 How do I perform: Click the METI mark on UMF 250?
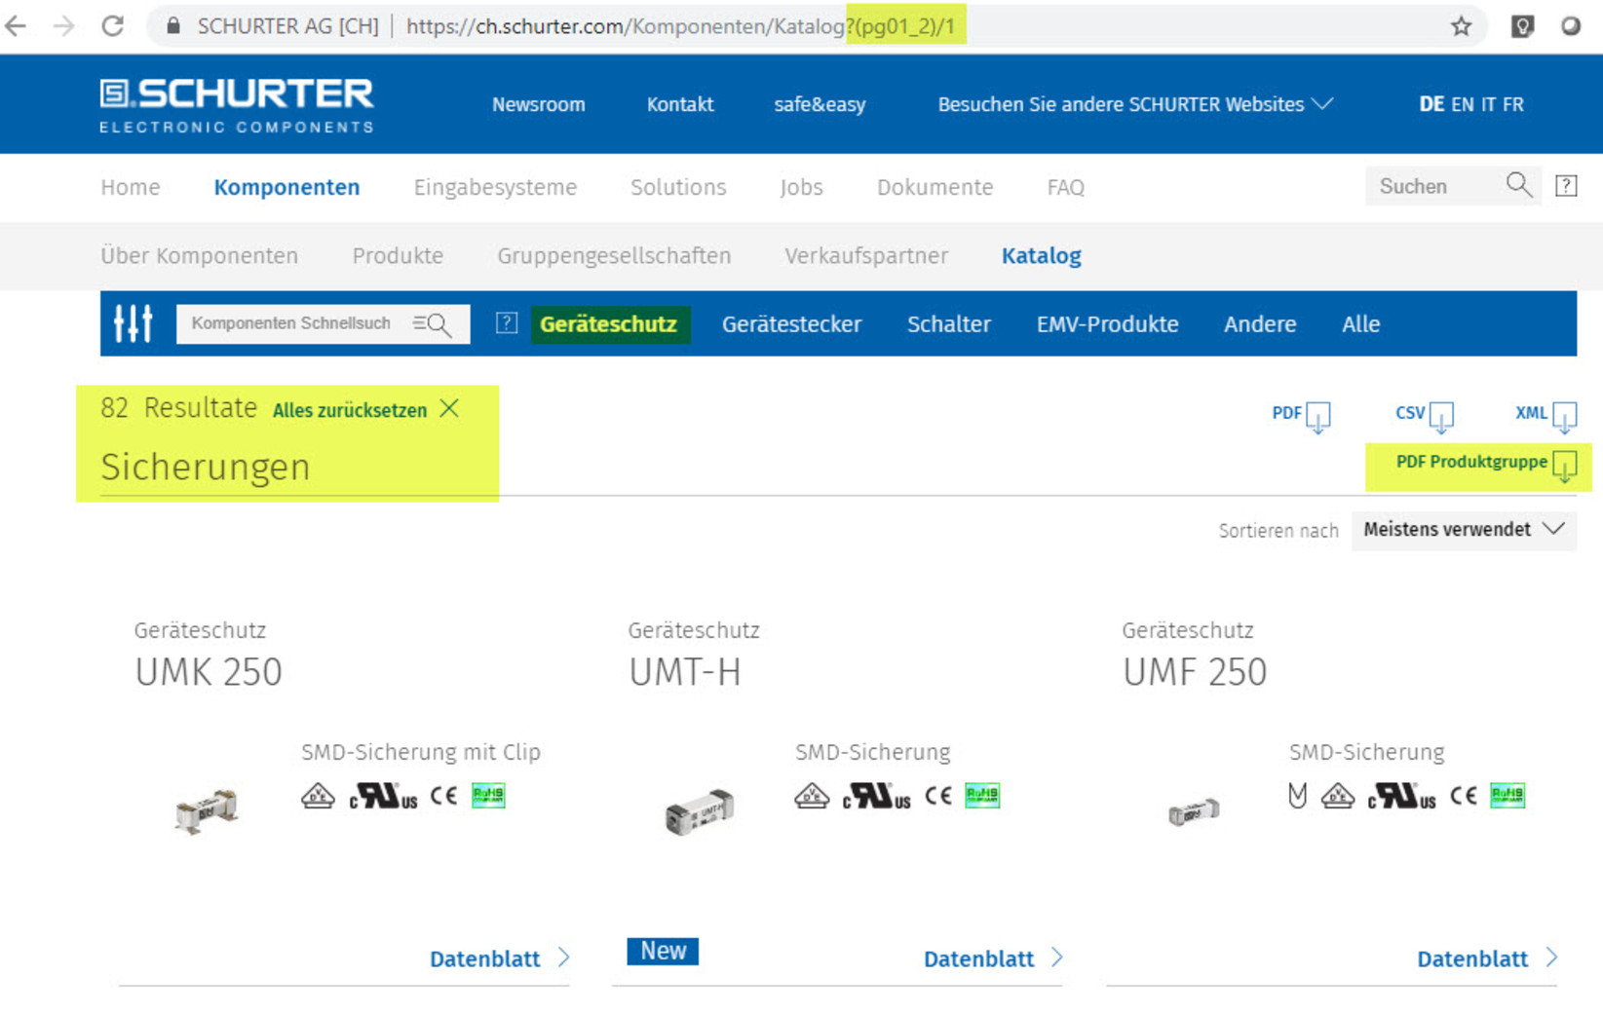(x=1297, y=796)
